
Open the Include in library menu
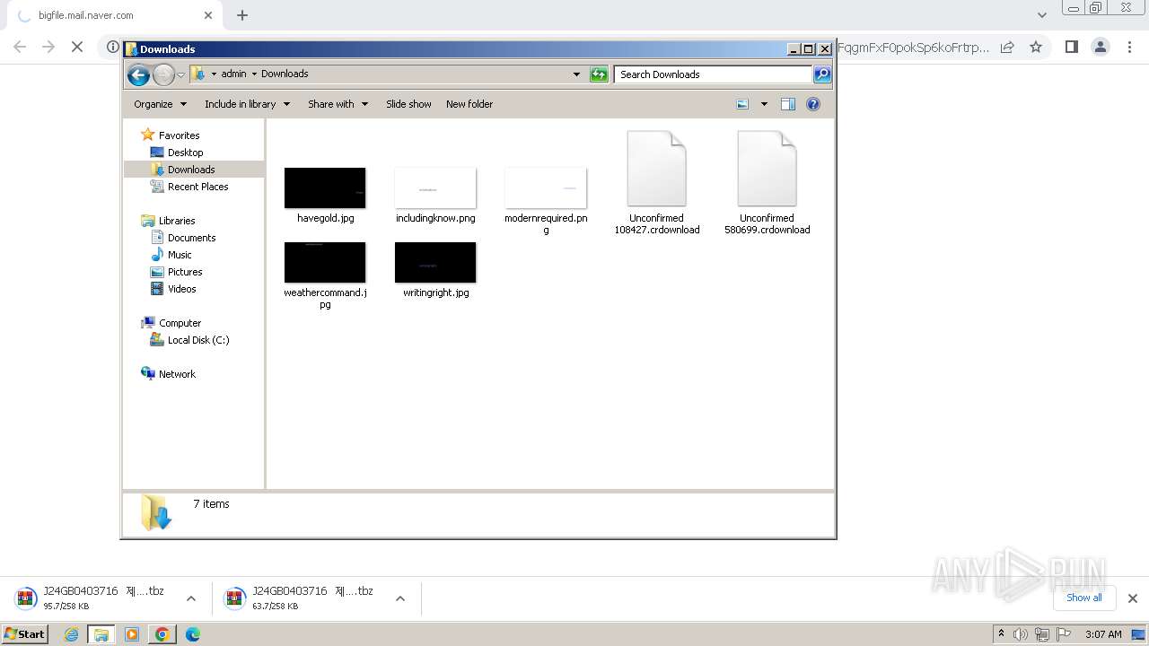247,104
